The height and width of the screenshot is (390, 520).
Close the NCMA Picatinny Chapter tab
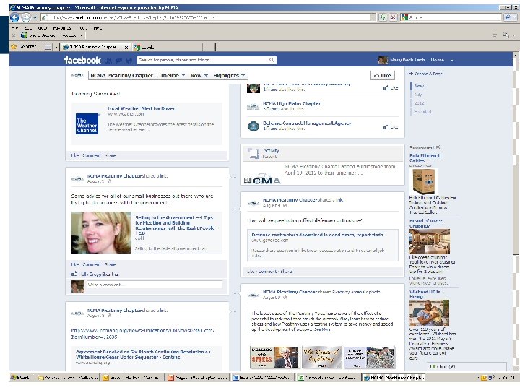point(126,48)
